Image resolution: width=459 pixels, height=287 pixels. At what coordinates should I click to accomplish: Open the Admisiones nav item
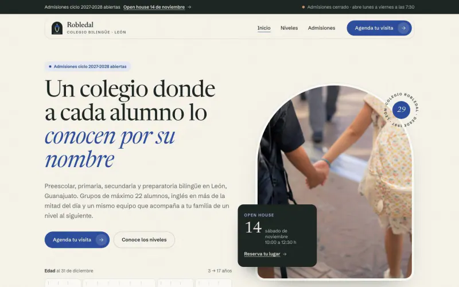[321, 28]
